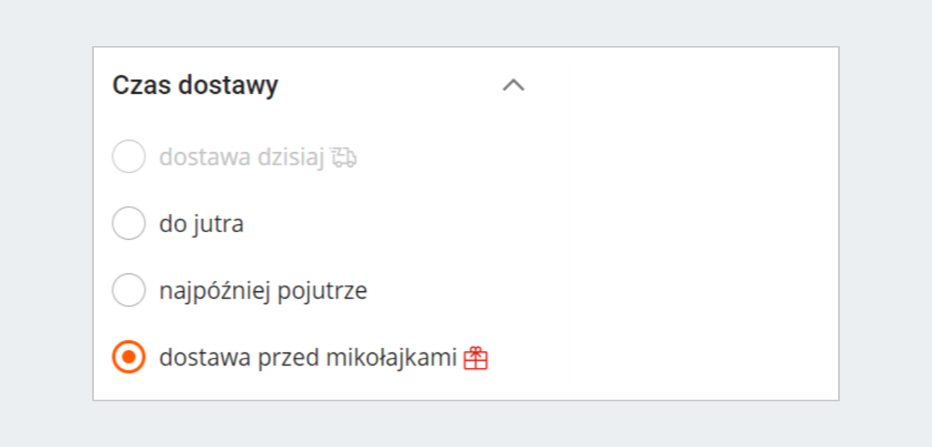Image resolution: width=932 pixels, height=447 pixels.
Task: Click inside the filter panel white area
Action: coord(699,233)
